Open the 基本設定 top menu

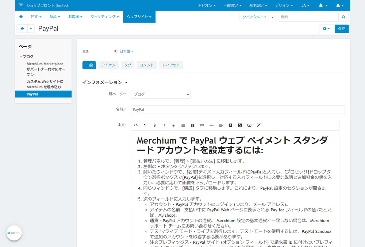(258, 5)
